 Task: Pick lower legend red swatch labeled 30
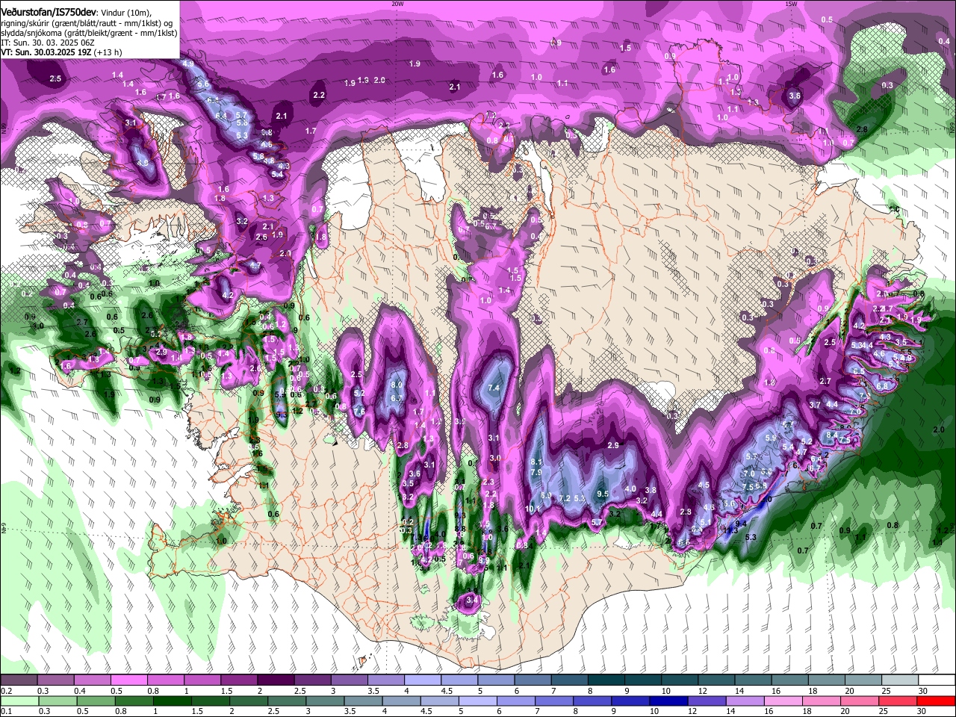[937, 701]
